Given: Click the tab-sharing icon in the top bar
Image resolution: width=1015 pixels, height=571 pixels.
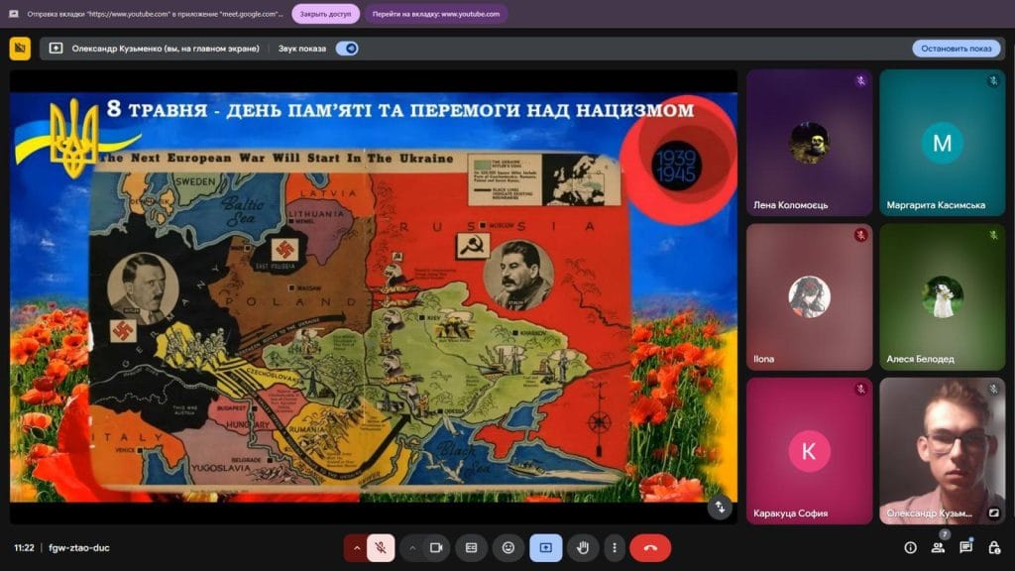Looking at the screenshot, I should click(14, 14).
